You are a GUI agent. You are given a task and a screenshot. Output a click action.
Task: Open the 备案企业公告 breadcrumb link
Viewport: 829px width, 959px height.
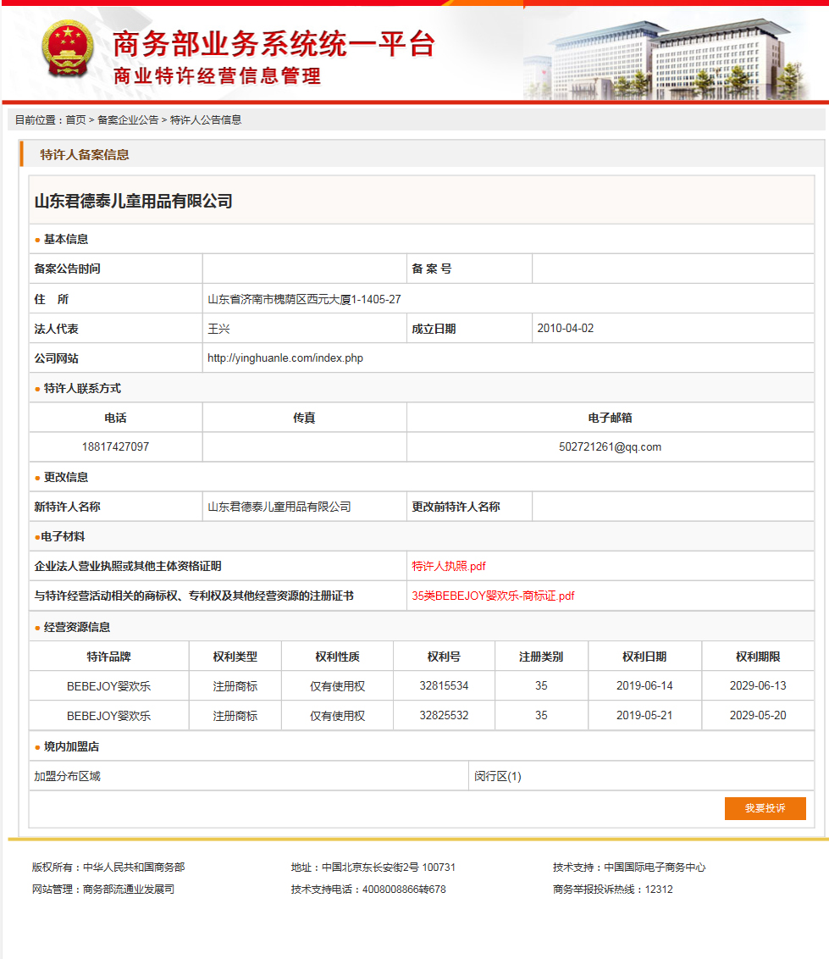(128, 120)
